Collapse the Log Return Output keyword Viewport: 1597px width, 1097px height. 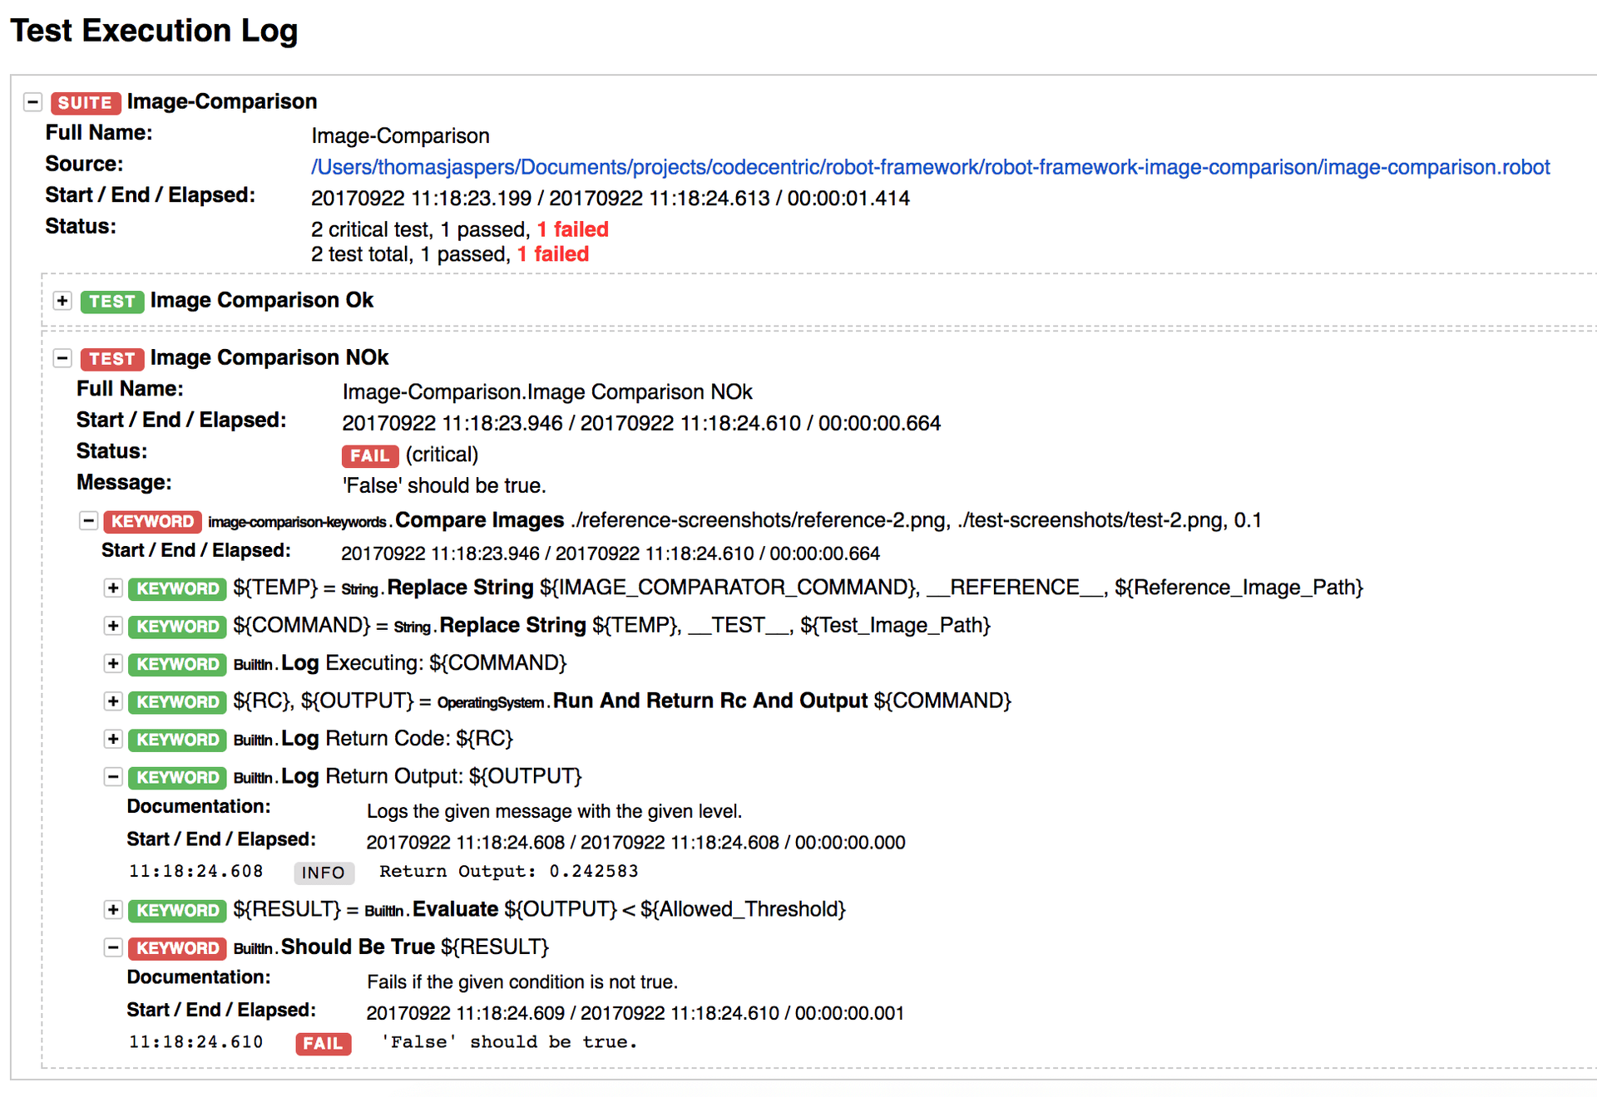[x=113, y=777]
